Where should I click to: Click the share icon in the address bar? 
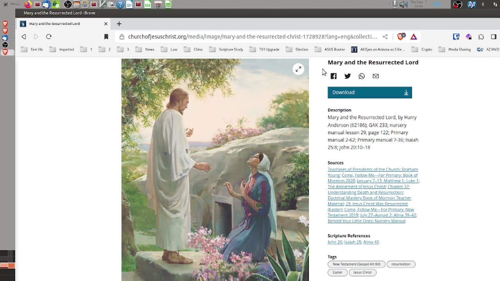385,37
